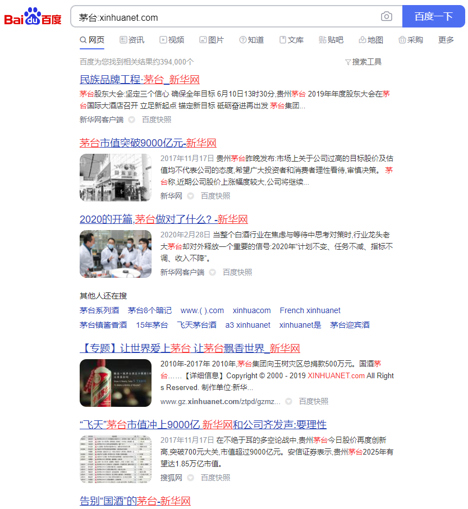Expand arrow beside 新华网客户端 of 2020的开篇 result
Viewport: 468px width, 509px height.
pyautogui.click(x=212, y=272)
